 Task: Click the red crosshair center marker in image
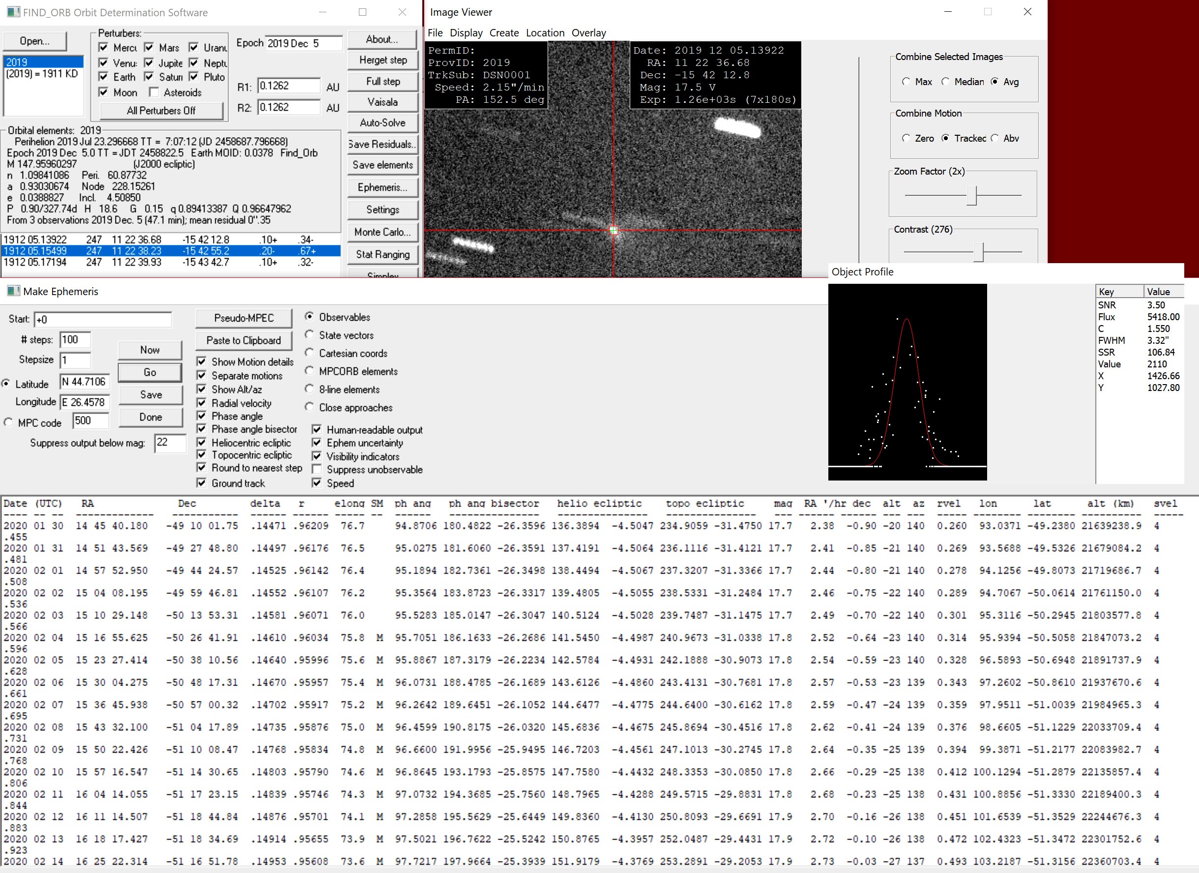(x=614, y=231)
